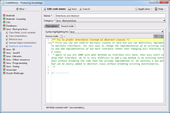Click the Databases category books icon
170x113 pixels.
pos(4,26)
